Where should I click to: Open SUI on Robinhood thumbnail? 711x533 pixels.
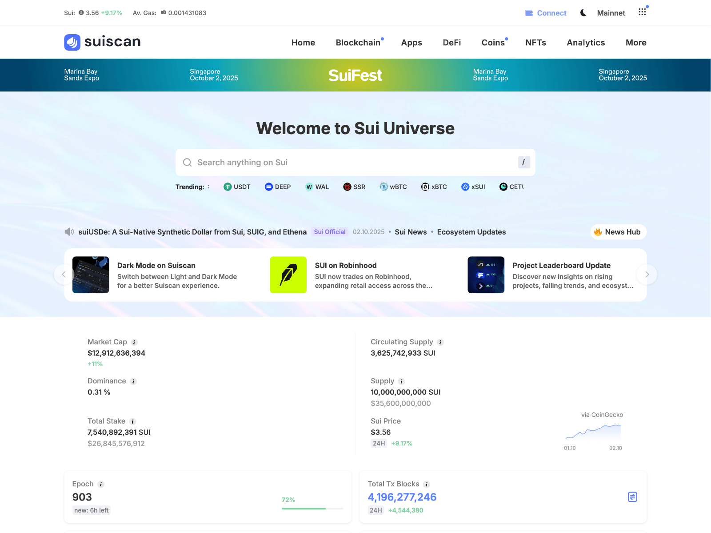coord(288,275)
